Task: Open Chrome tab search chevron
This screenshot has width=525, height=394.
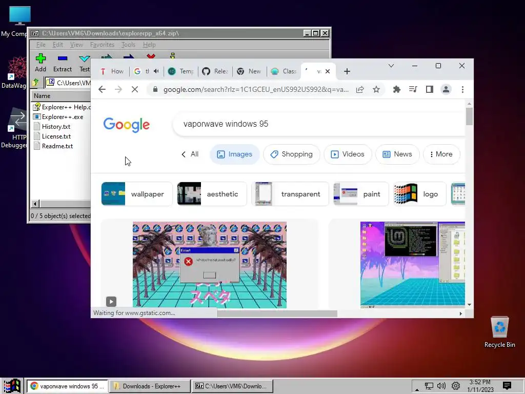Action: [391, 66]
